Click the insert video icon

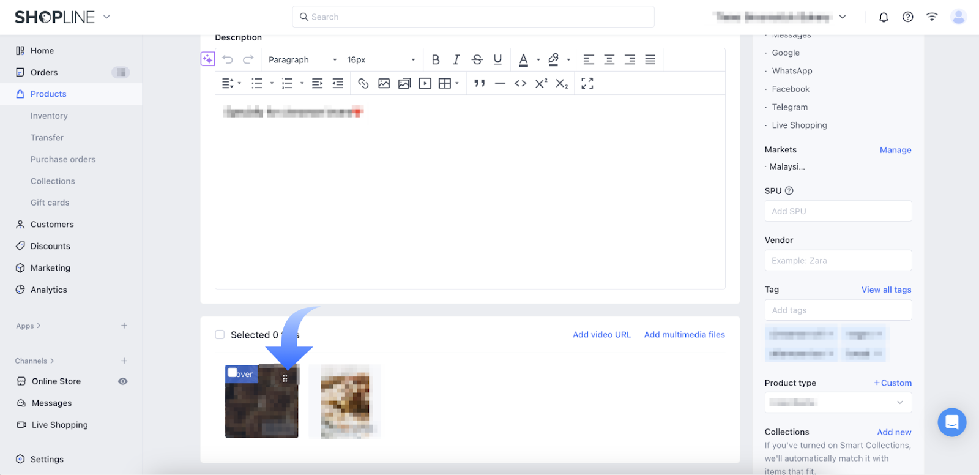425,83
